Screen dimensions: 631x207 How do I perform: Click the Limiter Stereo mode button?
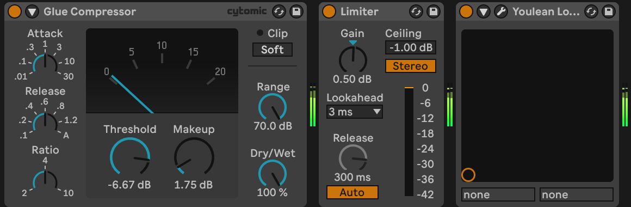411,66
